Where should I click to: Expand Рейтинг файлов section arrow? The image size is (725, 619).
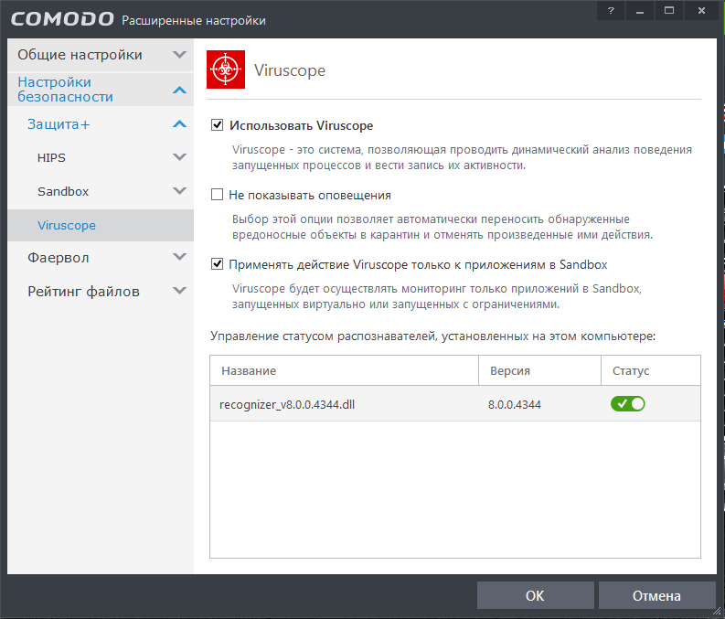click(x=179, y=291)
